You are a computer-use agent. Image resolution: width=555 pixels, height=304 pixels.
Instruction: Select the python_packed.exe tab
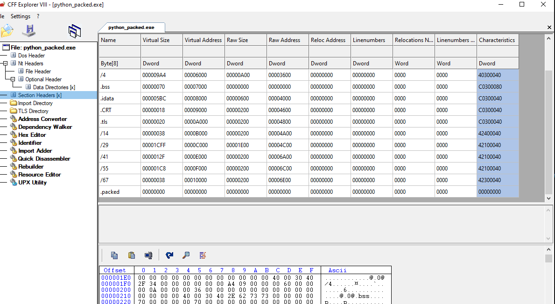[131, 27]
